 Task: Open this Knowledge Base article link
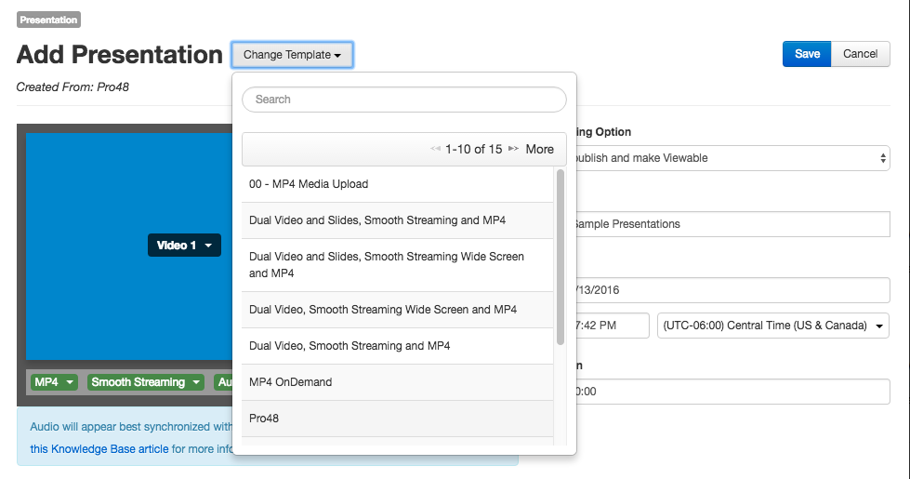99,449
